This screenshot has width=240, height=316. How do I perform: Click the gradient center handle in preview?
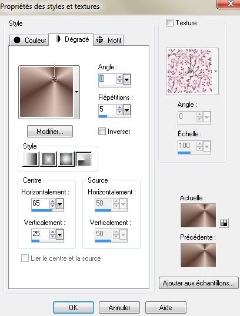click(54, 79)
